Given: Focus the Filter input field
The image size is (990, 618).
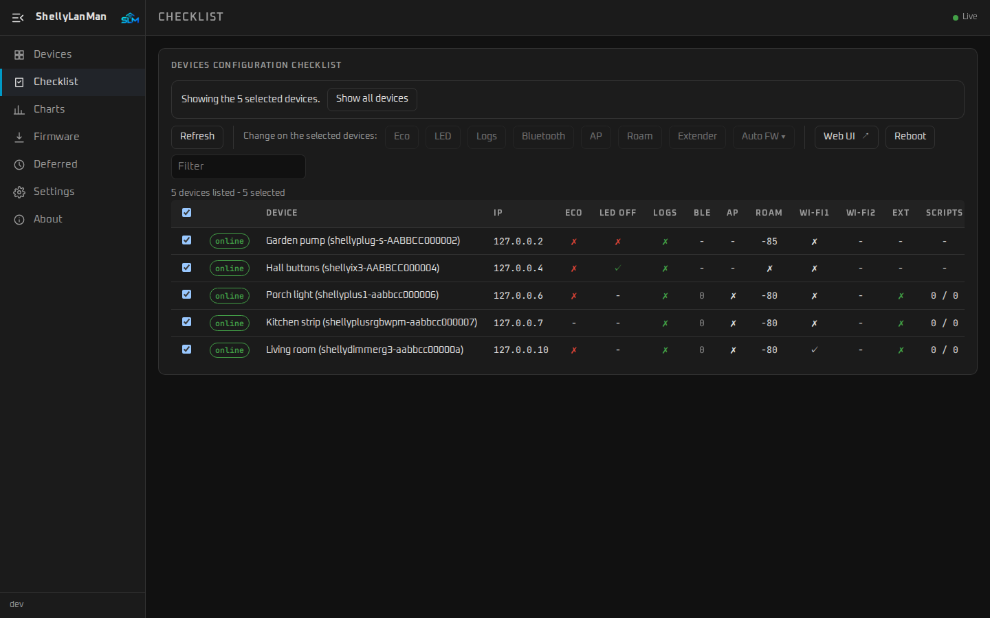Looking at the screenshot, I should click(238, 166).
